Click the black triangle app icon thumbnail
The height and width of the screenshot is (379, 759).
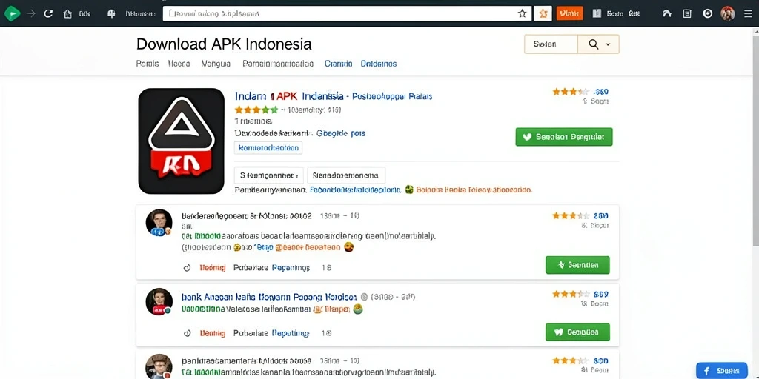click(x=182, y=141)
